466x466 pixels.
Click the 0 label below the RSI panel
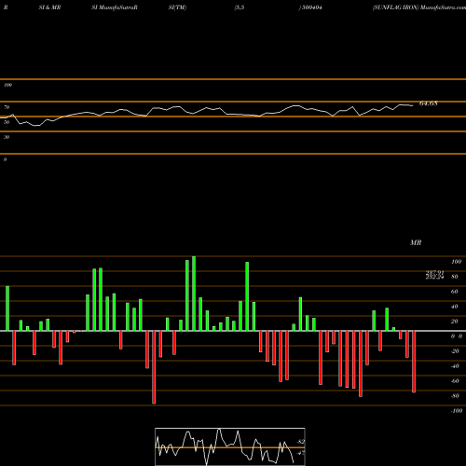pos(5,159)
